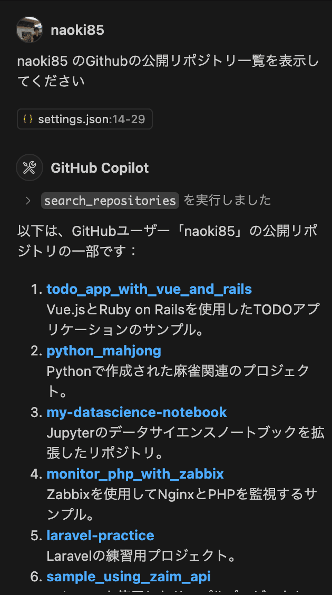Click the GitHub Copilot wrench icon
Screen dimensions: 332x595
click(x=29, y=167)
